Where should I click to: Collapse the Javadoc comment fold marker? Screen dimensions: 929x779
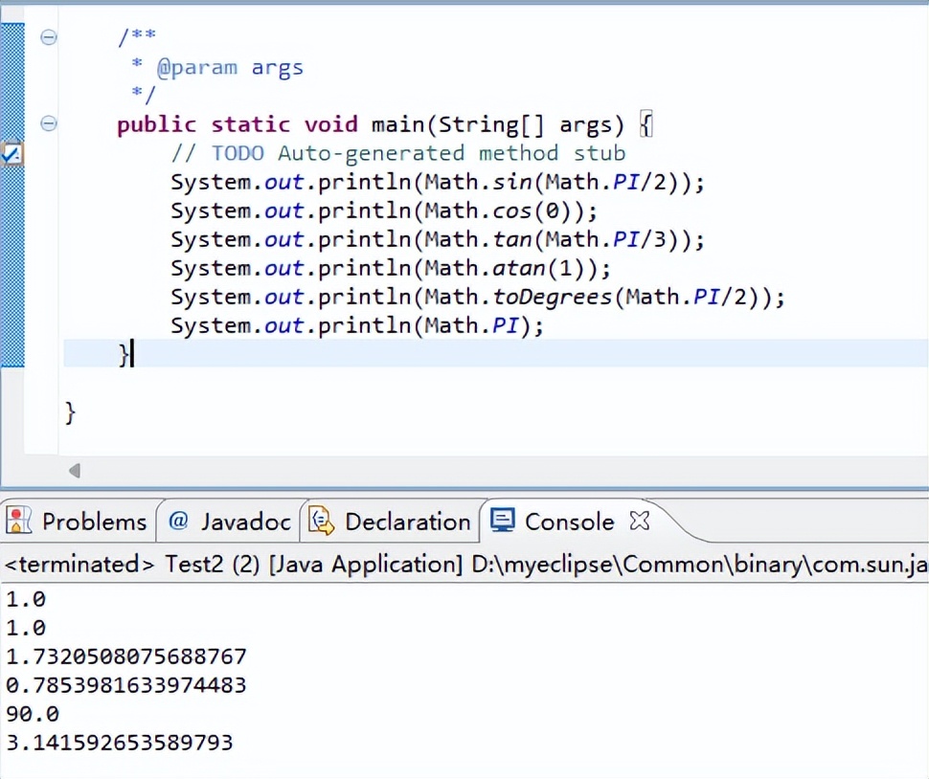(x=49, y=38)
